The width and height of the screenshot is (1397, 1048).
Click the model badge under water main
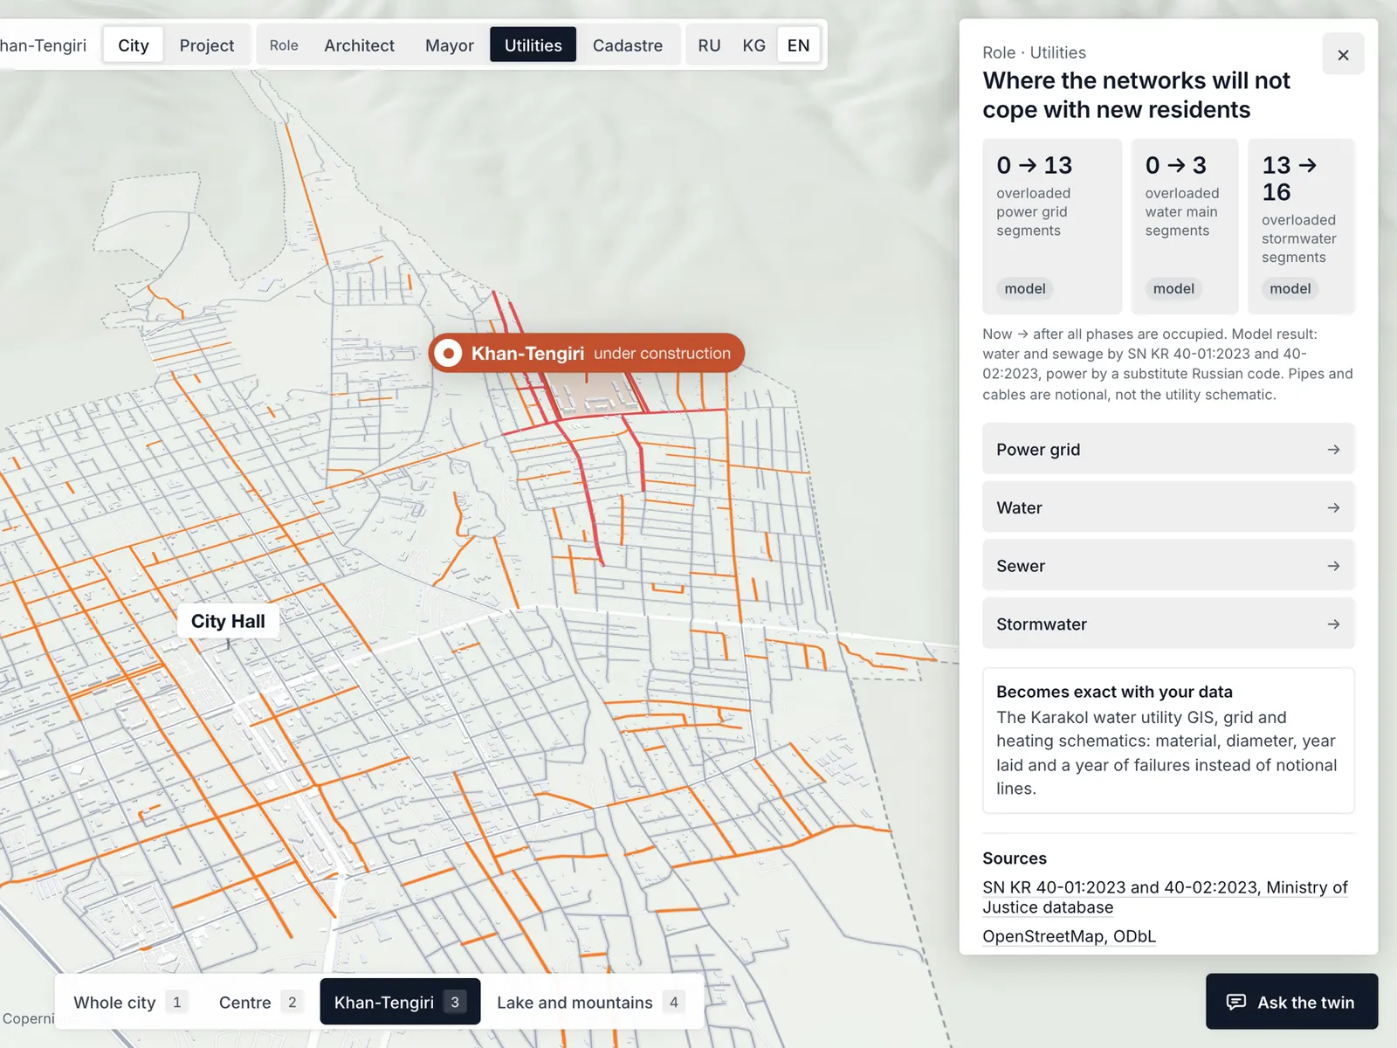click(x=1173, y=288)
